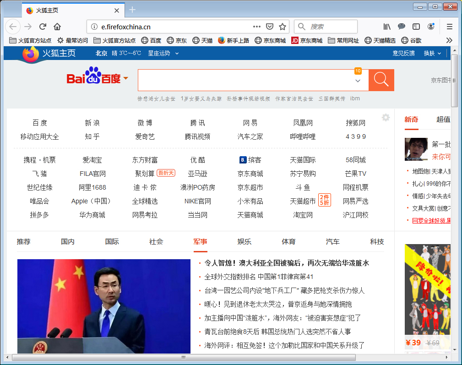Bookmark this page with the star icon
This screenshot has height=365, width=462.
[283, 26]
